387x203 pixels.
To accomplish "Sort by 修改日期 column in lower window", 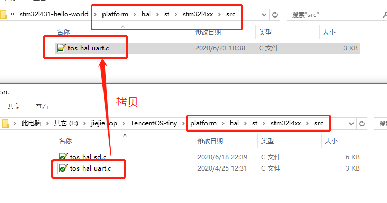I will (210, 141).
